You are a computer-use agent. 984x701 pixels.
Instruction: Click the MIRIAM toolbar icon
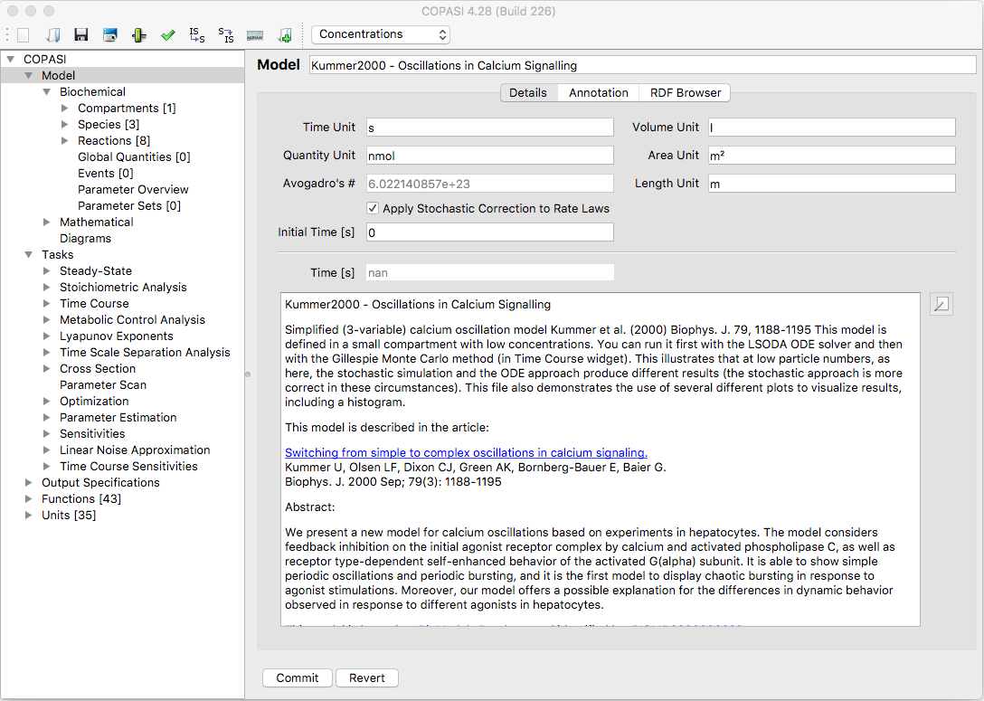pyautogui.click(x=255, y=36)
